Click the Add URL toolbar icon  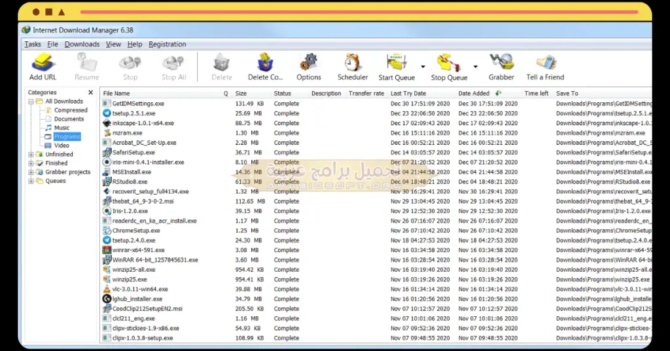point(43,63)
